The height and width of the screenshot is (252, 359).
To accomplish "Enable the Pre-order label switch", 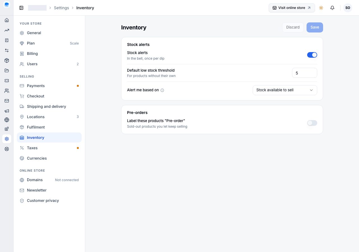I will [x=312, y=123].
